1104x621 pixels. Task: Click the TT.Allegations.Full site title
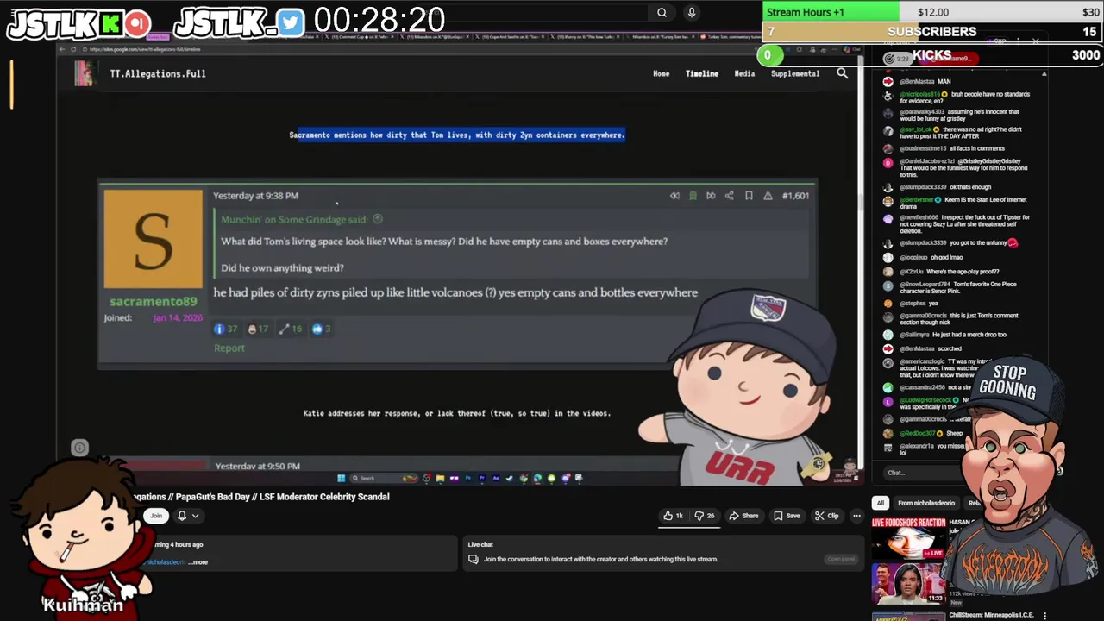coord(158,74)
